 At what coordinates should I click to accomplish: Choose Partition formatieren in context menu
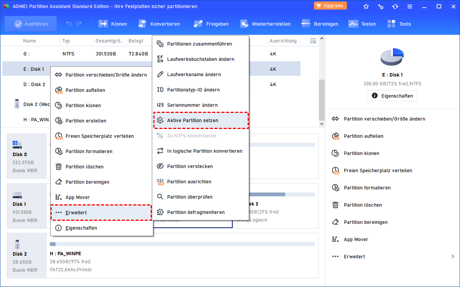click(x=102, y=152)
